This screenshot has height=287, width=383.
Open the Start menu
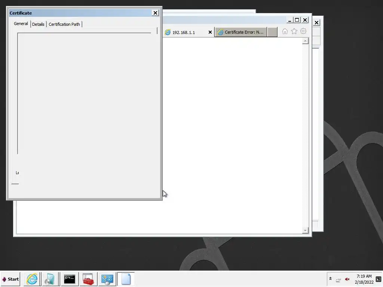tap(10, 279)
